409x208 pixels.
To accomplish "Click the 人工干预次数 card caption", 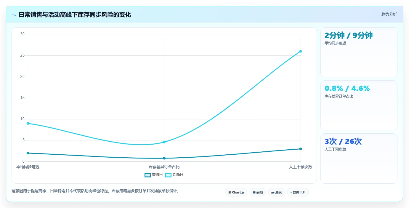I will [335, 149].
